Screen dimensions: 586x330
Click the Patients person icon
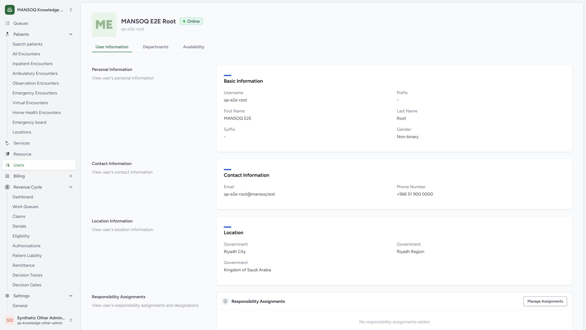7,34
